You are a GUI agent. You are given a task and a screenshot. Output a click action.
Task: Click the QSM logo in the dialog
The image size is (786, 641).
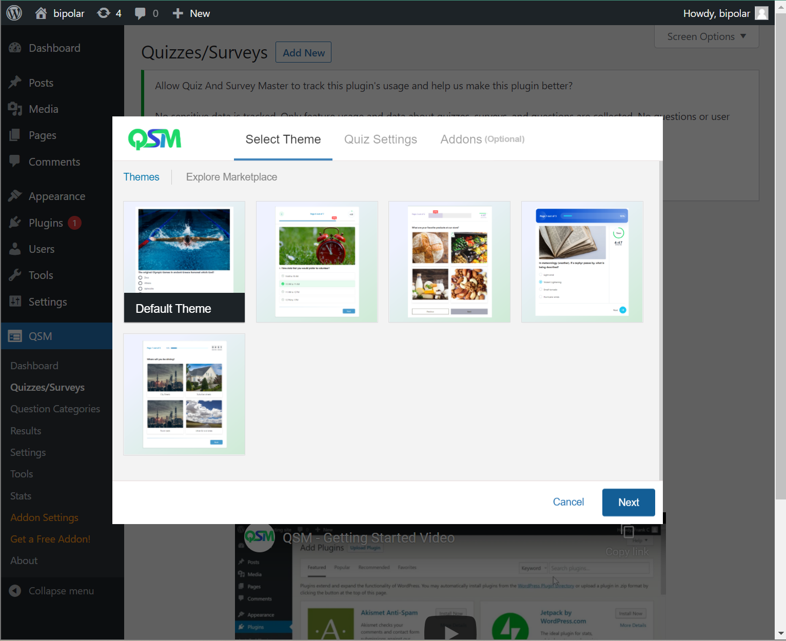[155, 139]
